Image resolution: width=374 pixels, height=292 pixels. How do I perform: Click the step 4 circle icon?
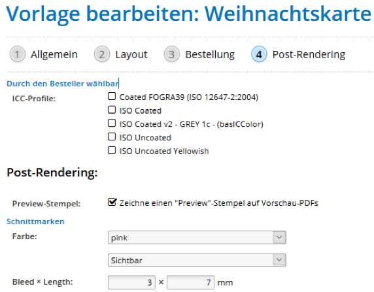click(259, 54)
